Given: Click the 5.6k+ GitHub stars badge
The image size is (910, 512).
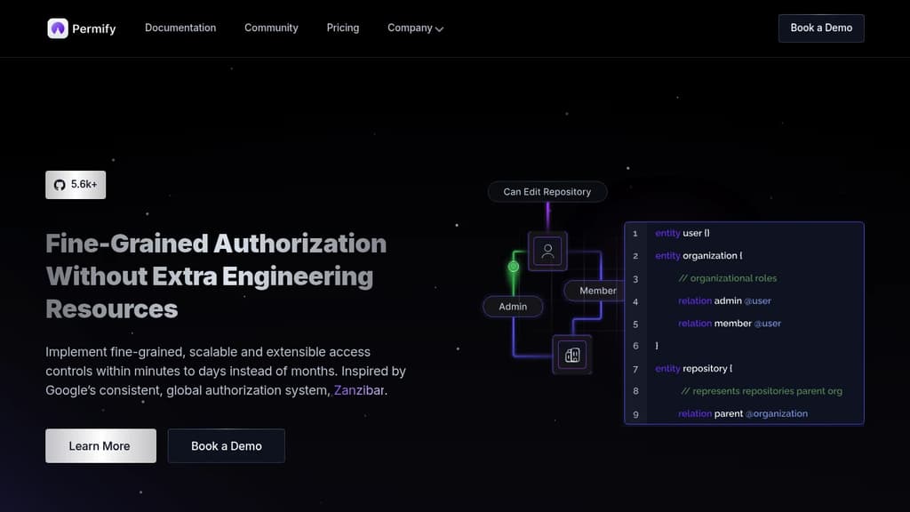Looking at the screenshot, I should [x=76, y=184].
